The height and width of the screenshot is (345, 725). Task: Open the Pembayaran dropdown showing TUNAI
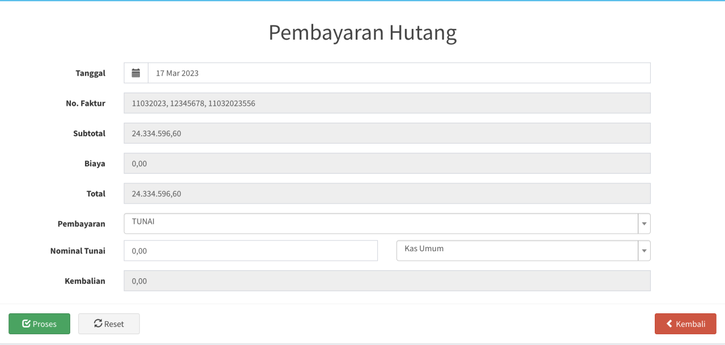click(381, 223)
